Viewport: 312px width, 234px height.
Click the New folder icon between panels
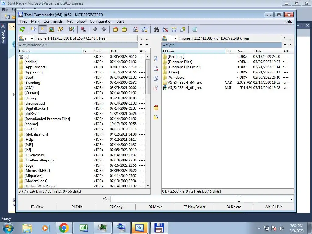click(156, 117)
